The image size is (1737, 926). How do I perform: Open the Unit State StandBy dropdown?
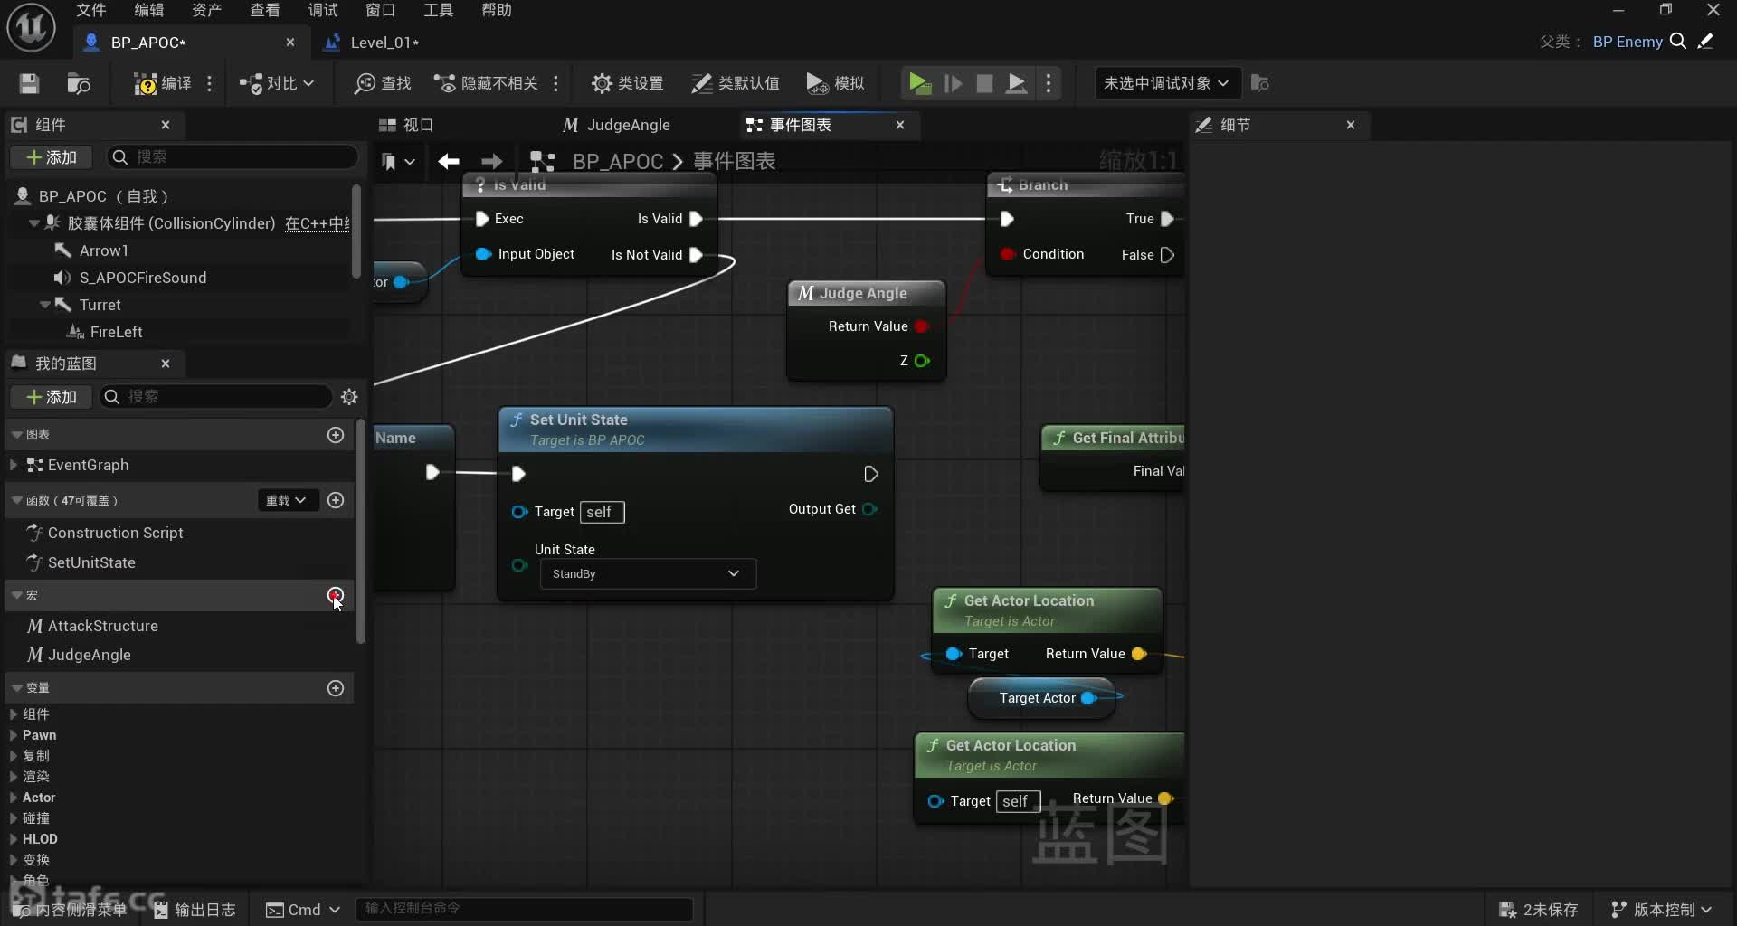[x=647, y=573]
